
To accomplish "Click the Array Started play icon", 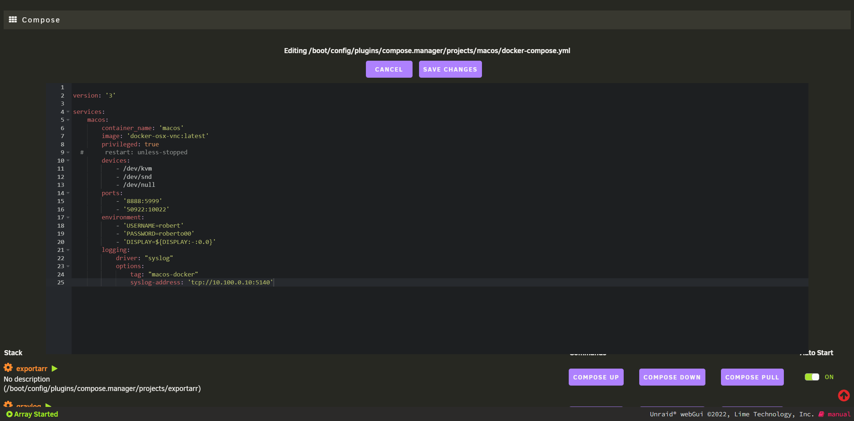I will pyautogui.click(x=9, y=414).
